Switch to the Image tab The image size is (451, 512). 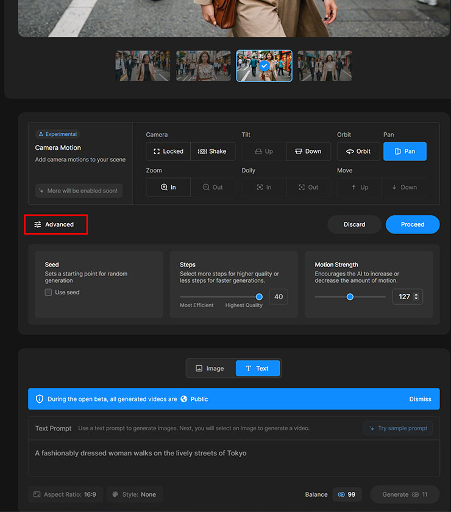point(210,368)
